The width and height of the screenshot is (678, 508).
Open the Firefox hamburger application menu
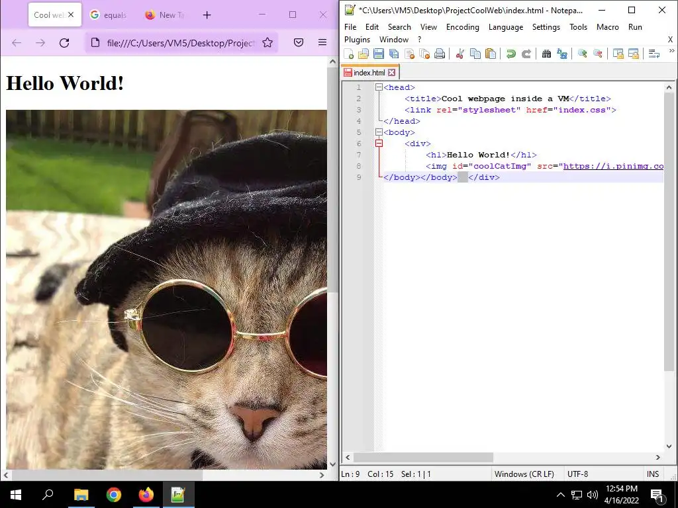(322, 42)
